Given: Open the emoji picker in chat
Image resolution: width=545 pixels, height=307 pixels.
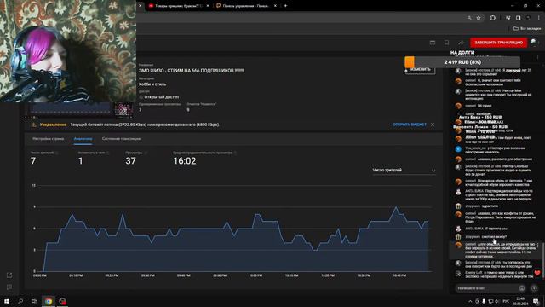Looking at the screenshot, I should pyautogui.click(x=522, y=288).
